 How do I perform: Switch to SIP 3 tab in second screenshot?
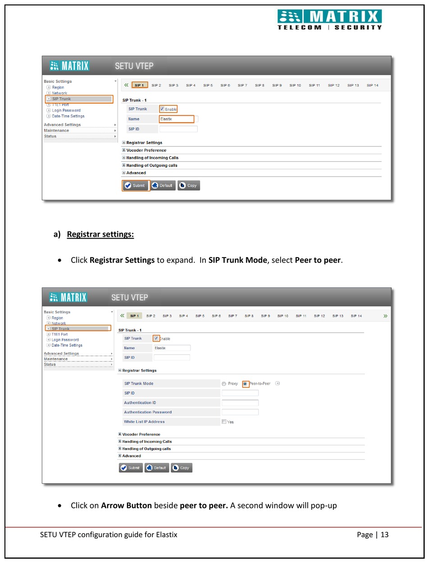(x=167, y=316)
